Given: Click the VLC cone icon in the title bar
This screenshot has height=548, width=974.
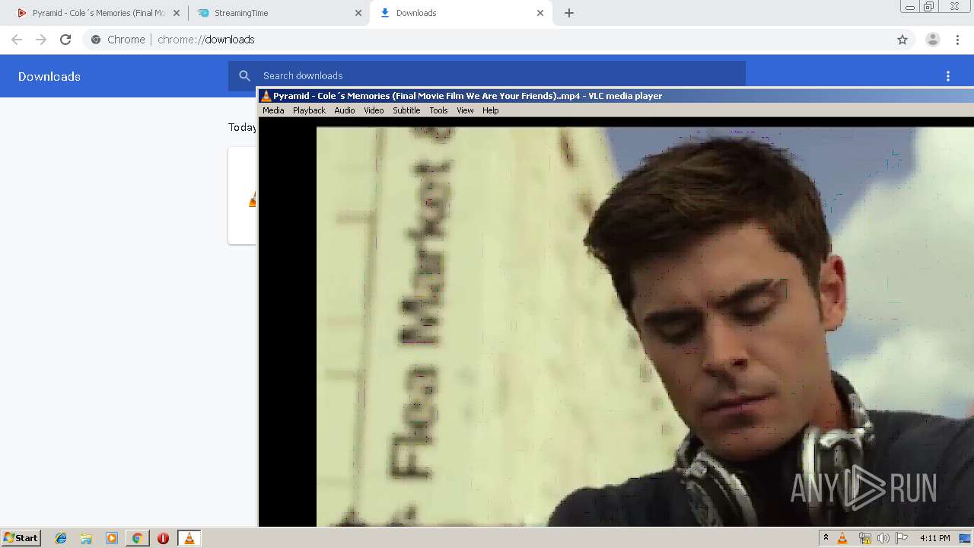Looking at the screenshot, I should (x=266, y=96).
